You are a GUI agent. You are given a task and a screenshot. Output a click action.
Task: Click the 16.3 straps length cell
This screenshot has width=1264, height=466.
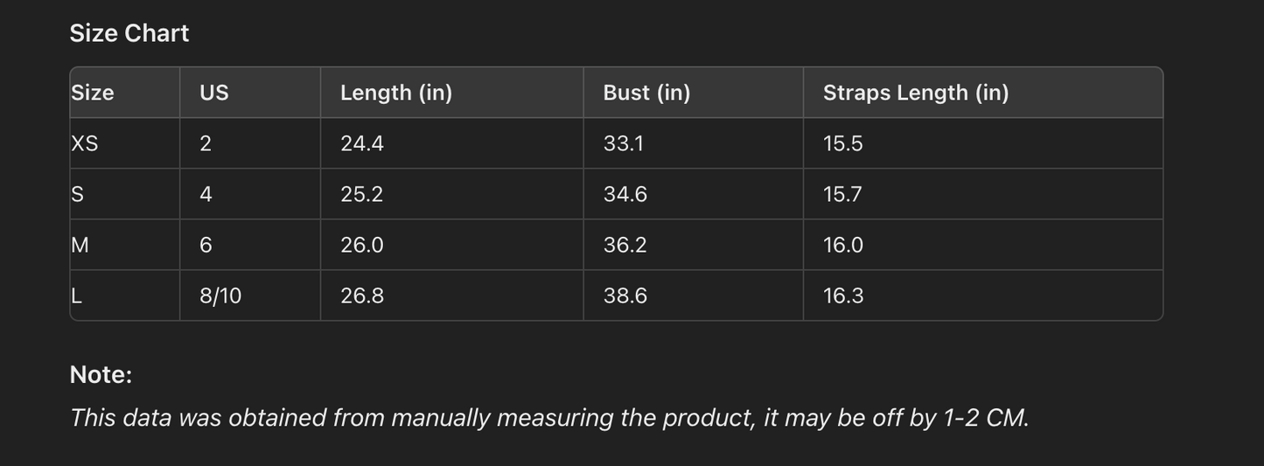[843, 296]
